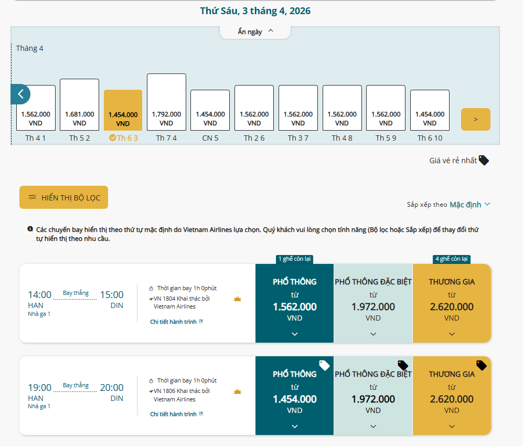The image size is (523, 446).
Task: Click the price tag icon on 19:00 Thương Gia
Action: [481, 365]
